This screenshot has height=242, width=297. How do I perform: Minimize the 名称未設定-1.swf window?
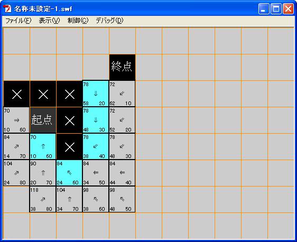coord(264,8)
